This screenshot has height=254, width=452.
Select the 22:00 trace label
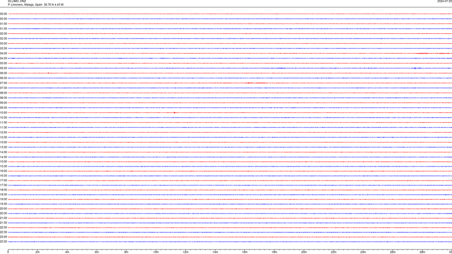[3, 228]
